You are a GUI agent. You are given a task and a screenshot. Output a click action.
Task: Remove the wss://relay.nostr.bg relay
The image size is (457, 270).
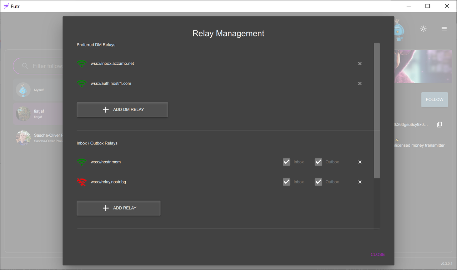tap(360, 182)
